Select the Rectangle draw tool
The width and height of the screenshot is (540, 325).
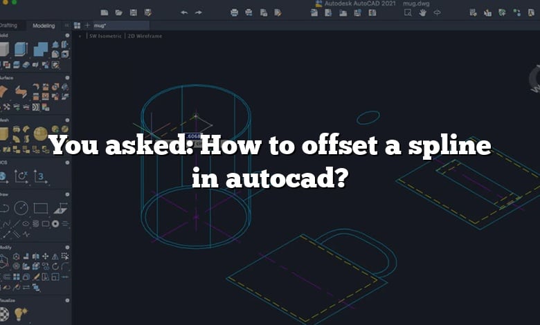(41, 208)
